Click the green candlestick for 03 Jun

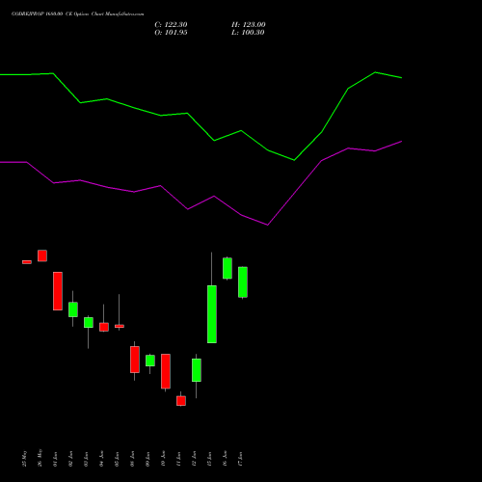click(89, 322)
